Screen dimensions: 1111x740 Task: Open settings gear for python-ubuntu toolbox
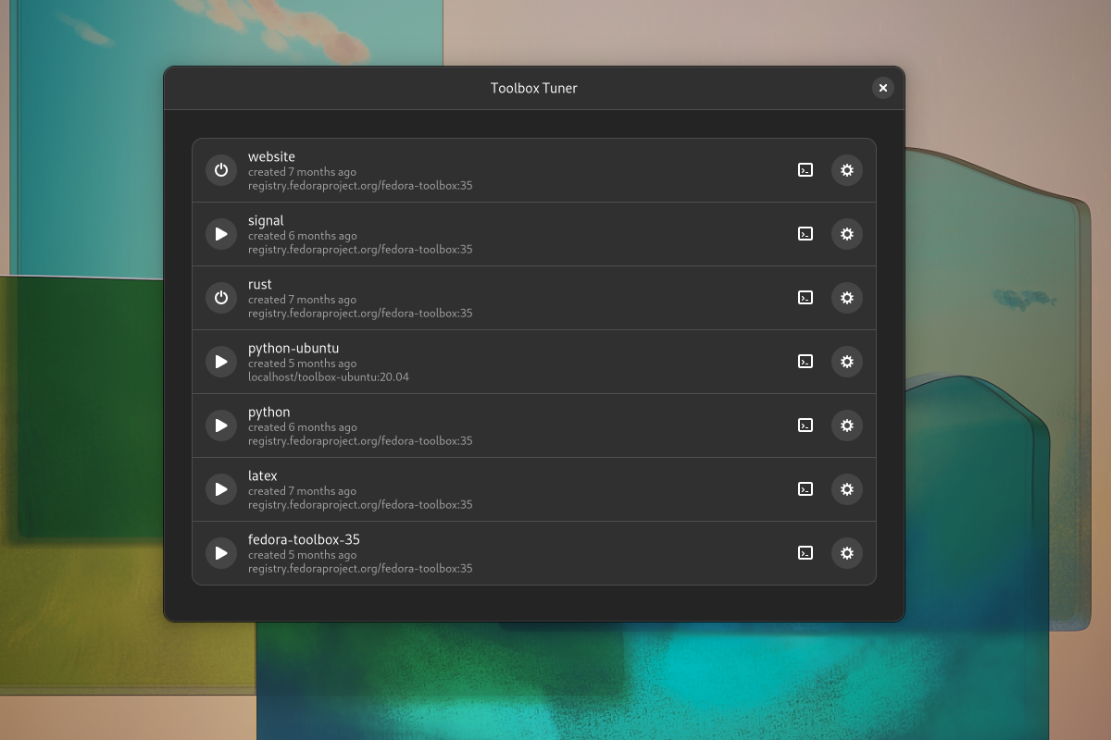[846, 362]
